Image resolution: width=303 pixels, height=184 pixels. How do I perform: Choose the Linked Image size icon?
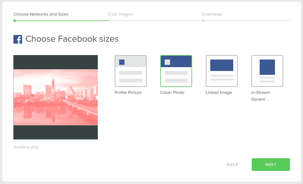point(221,71)
